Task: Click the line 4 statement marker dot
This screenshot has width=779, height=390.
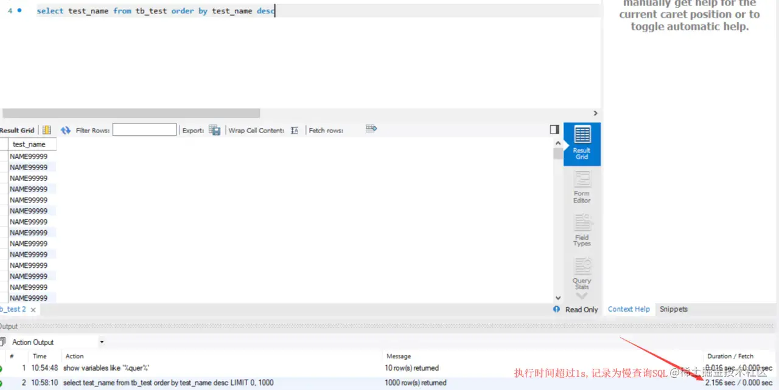Action: coord(19,10)
